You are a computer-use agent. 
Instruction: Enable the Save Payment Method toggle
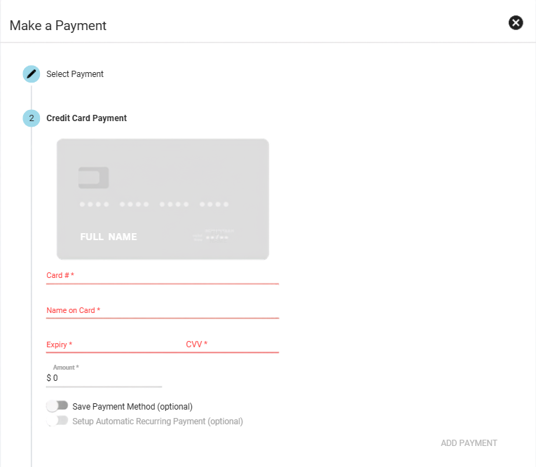(57, 406)
